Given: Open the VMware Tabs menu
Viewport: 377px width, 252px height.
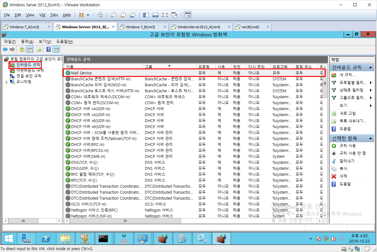Looking at the screenshot, I should tap(54, 15).
